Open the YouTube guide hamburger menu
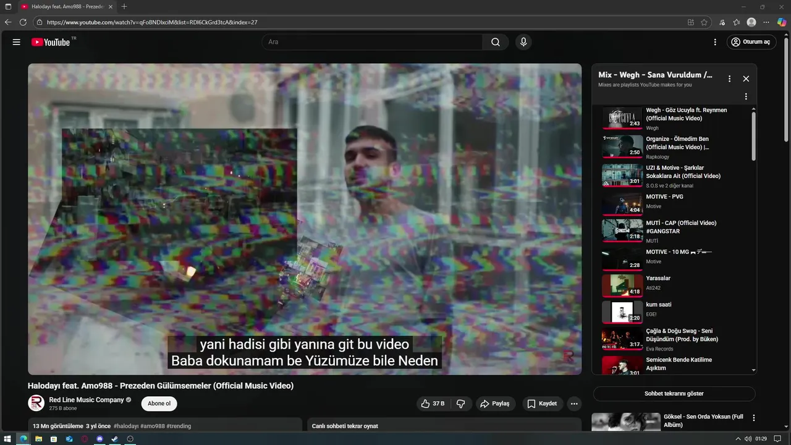Image resolution: width=791 pixels, height=445 pixels. point(17,42)
